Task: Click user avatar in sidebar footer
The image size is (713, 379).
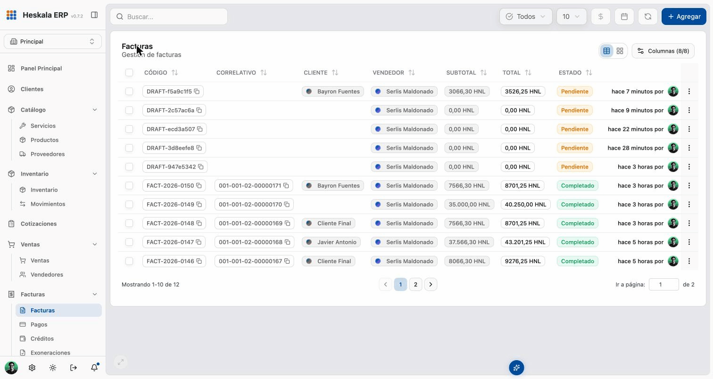Action: click(x=11, y=368)
